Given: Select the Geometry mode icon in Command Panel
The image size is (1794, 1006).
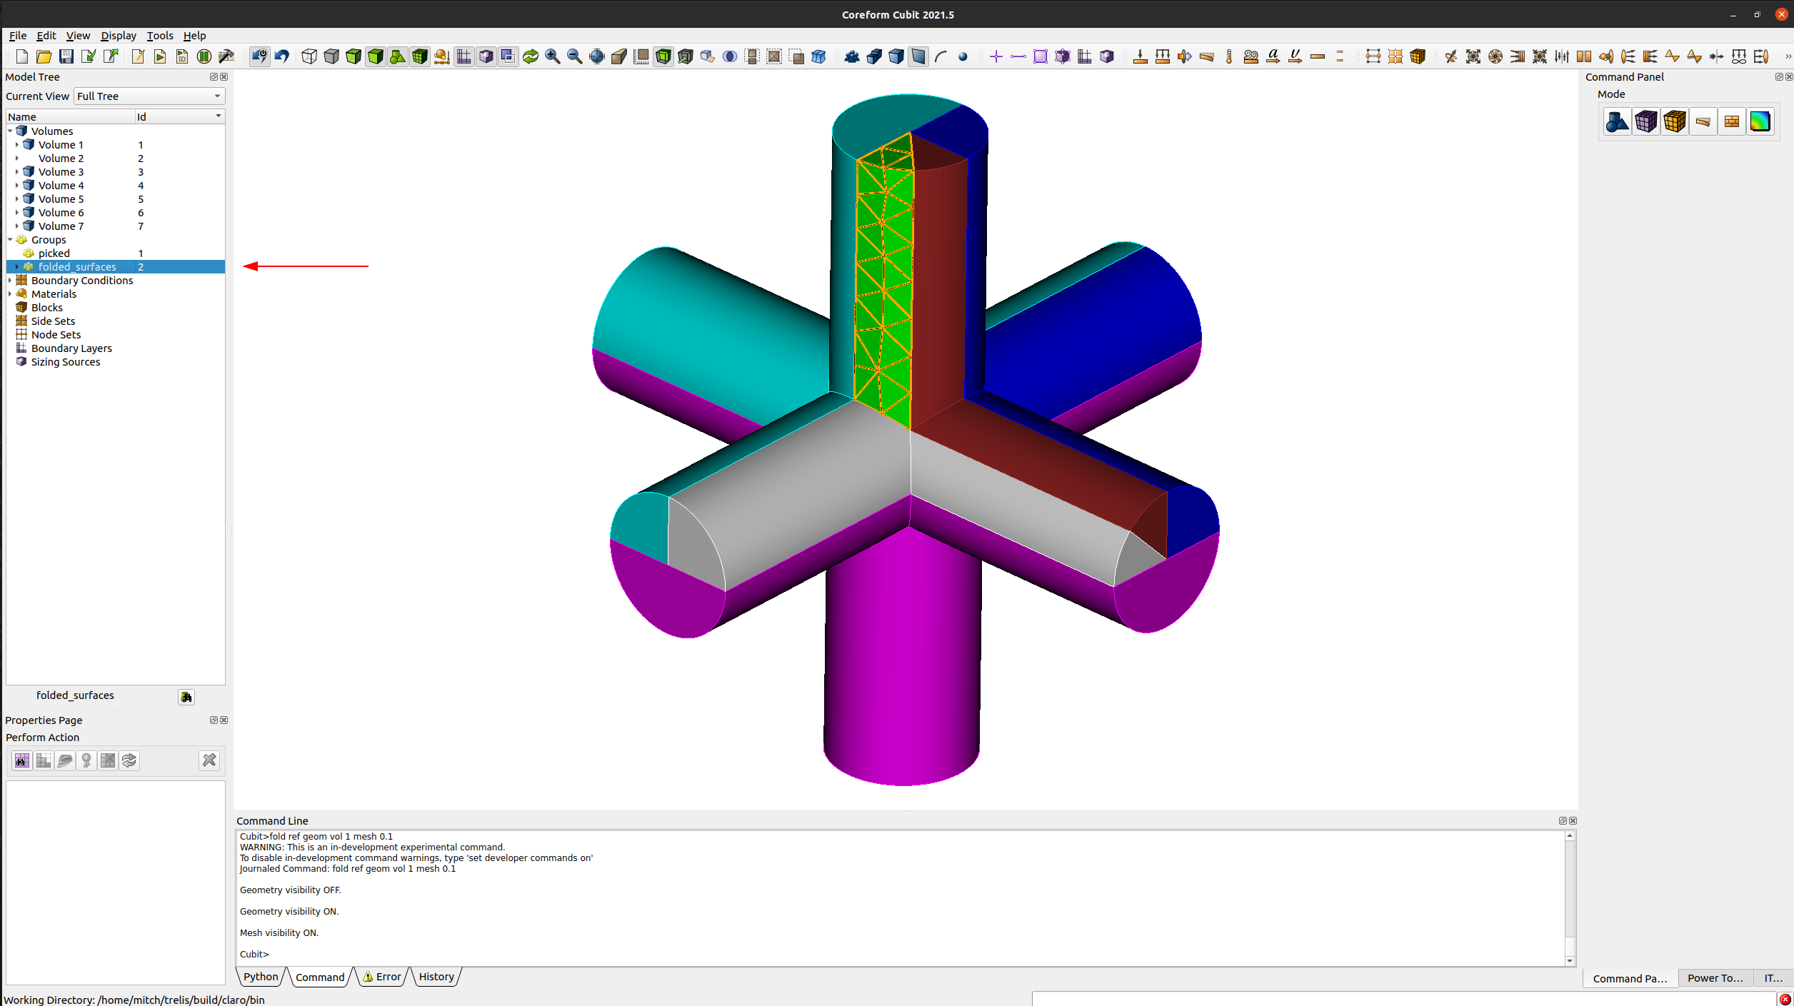Looking at the screenshot, I should click(x=1617, y=121).
